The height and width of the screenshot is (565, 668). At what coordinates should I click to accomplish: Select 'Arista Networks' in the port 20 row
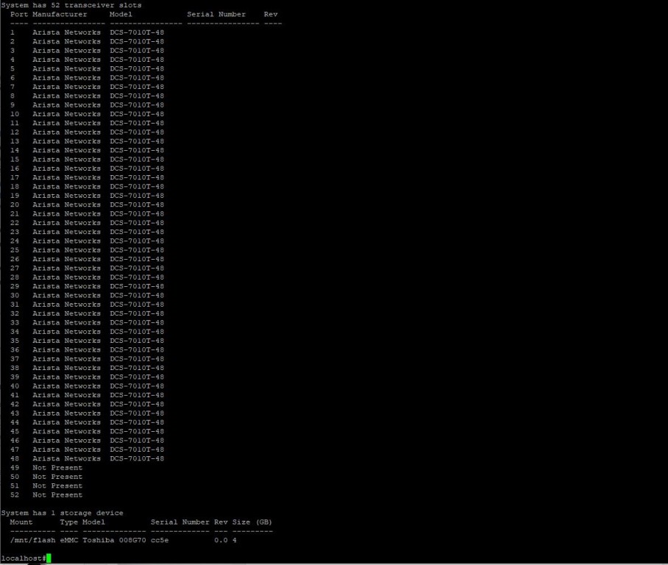66,205
